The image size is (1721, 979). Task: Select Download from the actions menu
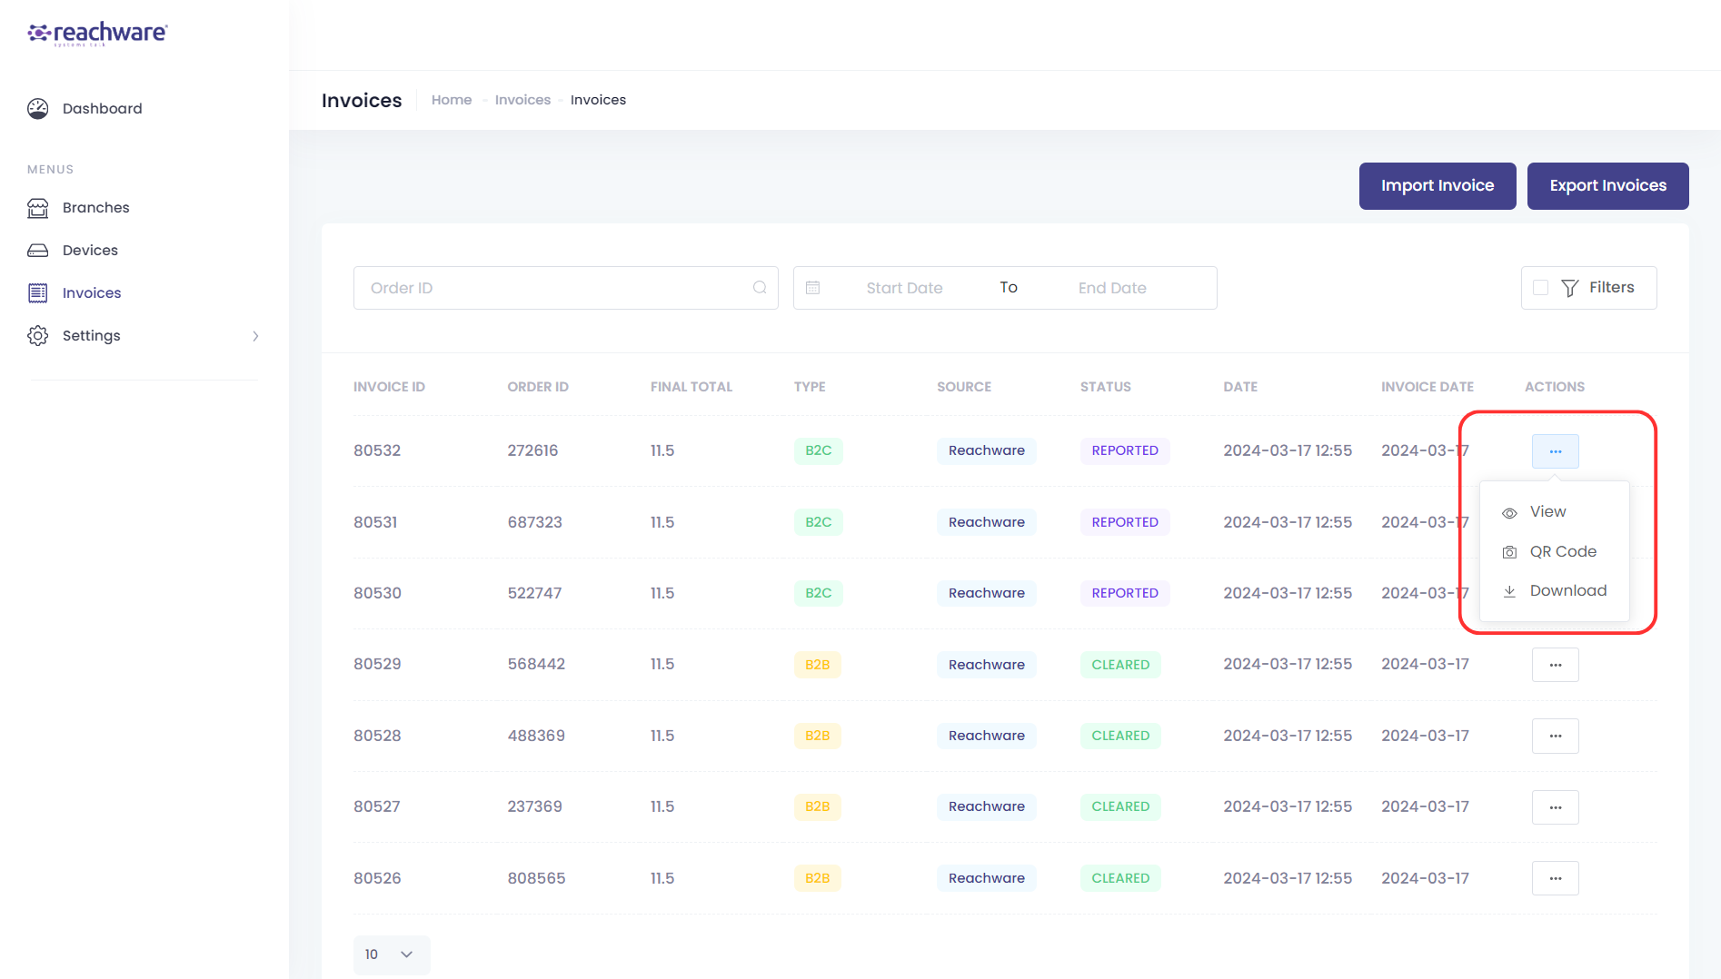point(1555,590)
